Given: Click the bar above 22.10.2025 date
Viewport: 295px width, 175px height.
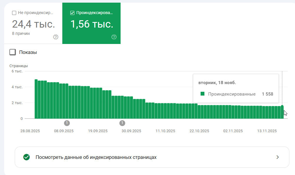Looking at the screenshot, I should [199, 112].
